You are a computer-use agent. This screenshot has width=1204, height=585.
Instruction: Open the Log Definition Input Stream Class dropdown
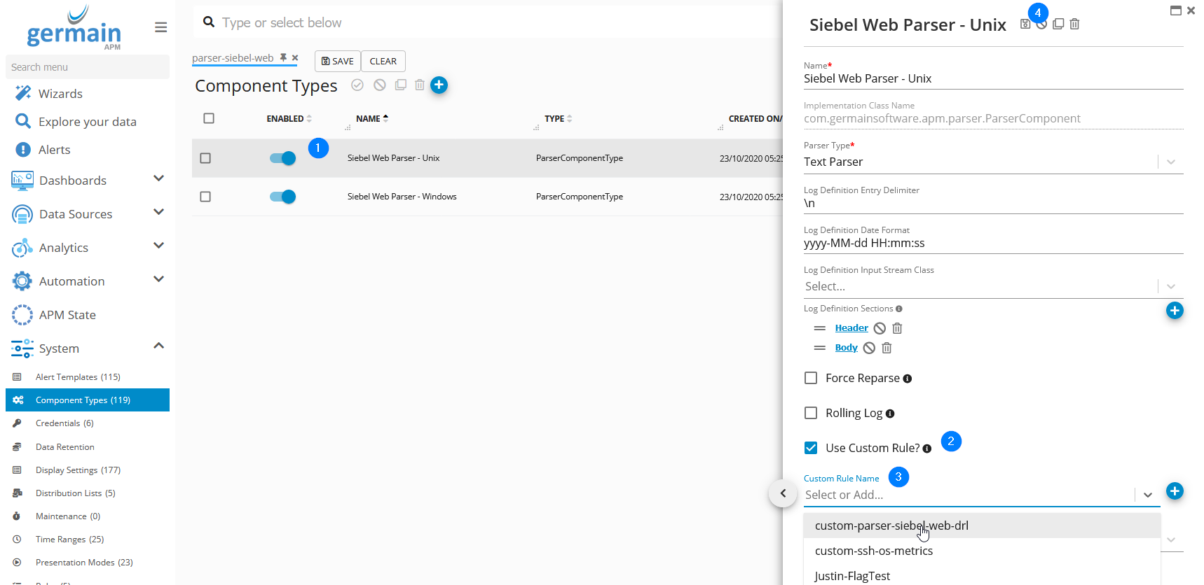(x=1170, y=286)
